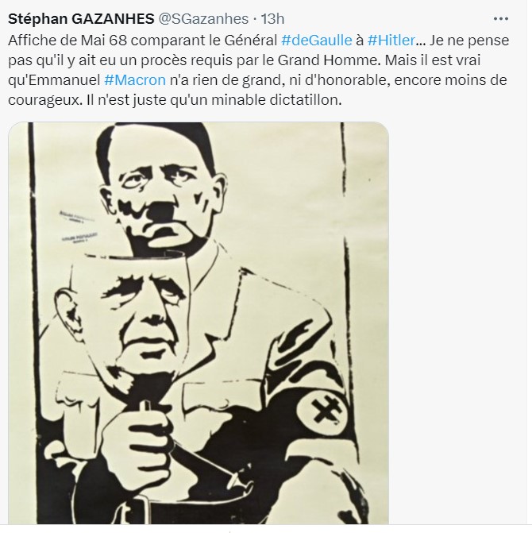532x533 pixels.
Task: Open the tweet's three-dot More options menu
Action: pyautogui.click(x=500, y=19)
